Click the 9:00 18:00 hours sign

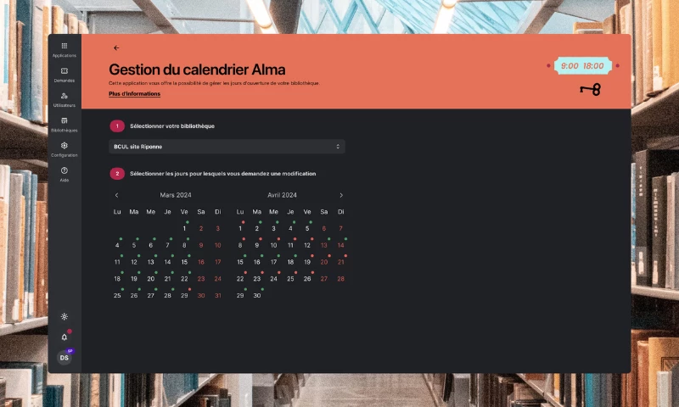coord(582,66)
